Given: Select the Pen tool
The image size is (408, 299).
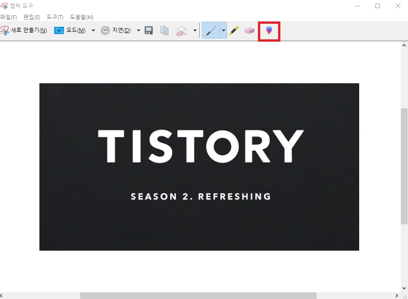Looking at the screenshot, I should click(x=211, y=30).
